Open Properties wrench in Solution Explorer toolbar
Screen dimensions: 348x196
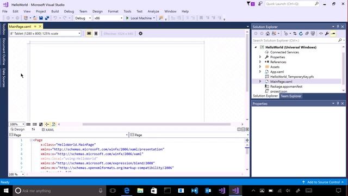pyautogui.click(x=327, y=34)
